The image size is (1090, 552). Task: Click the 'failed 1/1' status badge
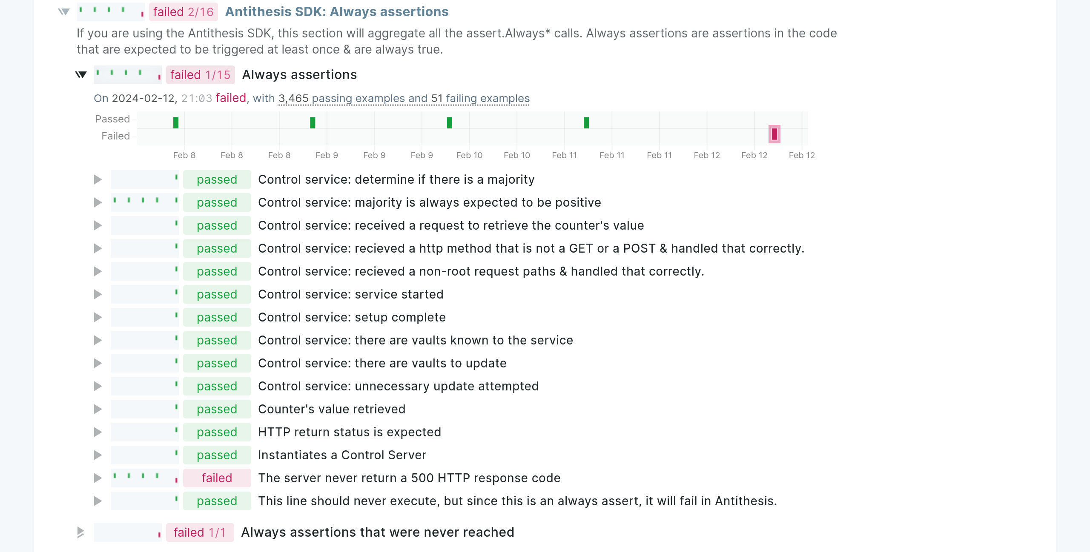[x=200, y=532]
